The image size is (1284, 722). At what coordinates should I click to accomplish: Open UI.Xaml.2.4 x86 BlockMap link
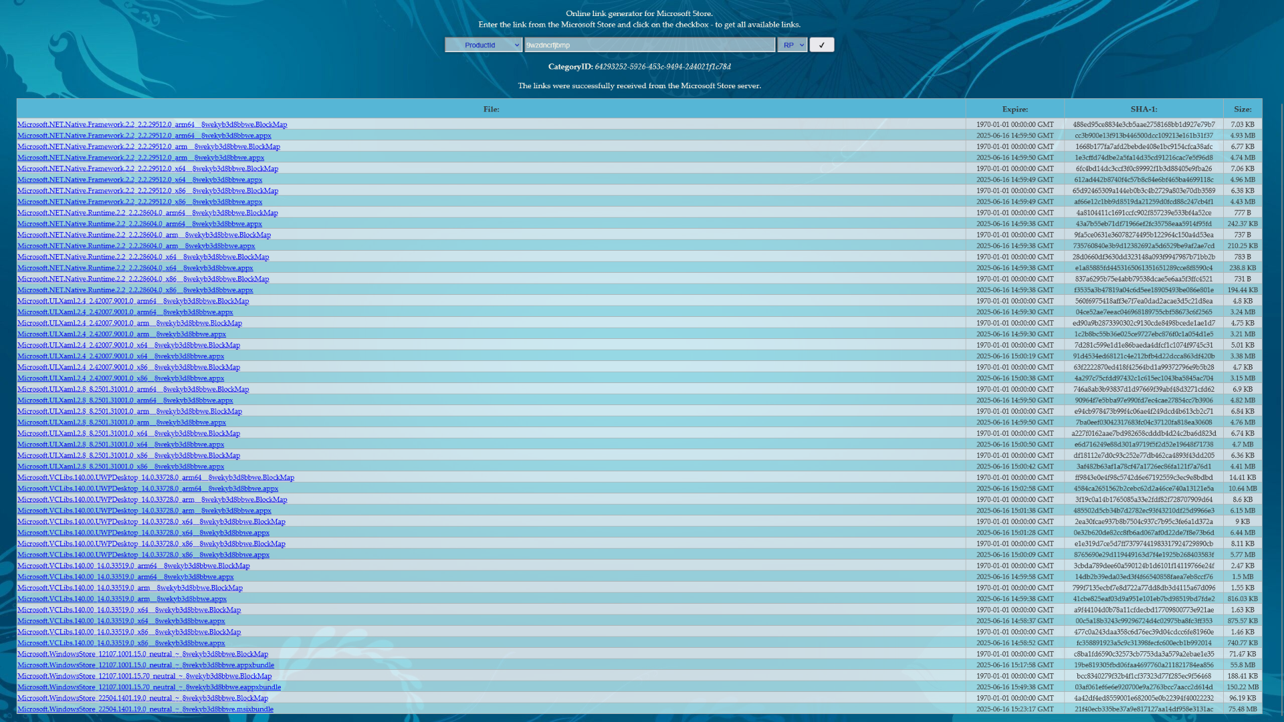(128, 367)
